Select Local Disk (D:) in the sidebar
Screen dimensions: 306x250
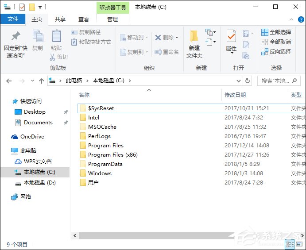pos(35,183)
